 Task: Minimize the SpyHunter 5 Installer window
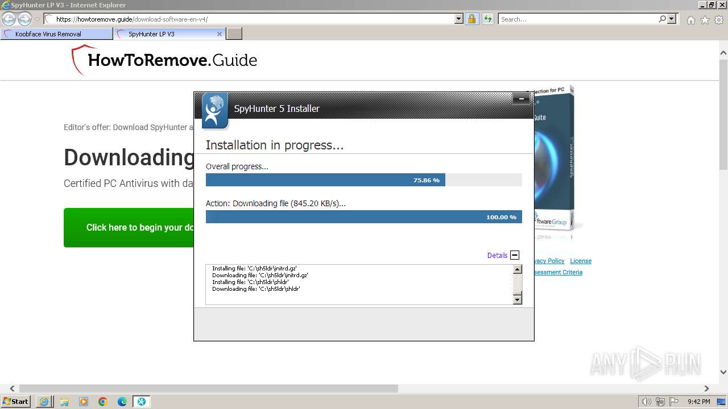pos(521,99)
